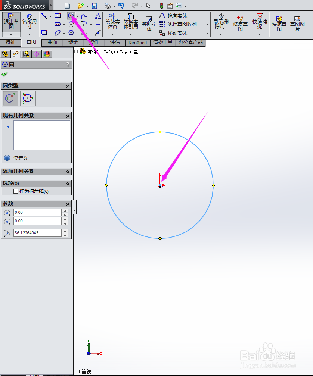Select the Ellipse sketch tool
This screenshot has width=313, height=376.
tap(58, 33)
